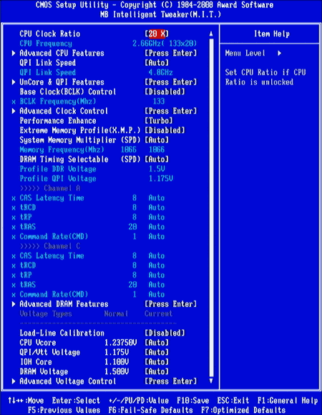Select Channel C Command Rate(CMD) Auto value

click(x=157, y=294)
